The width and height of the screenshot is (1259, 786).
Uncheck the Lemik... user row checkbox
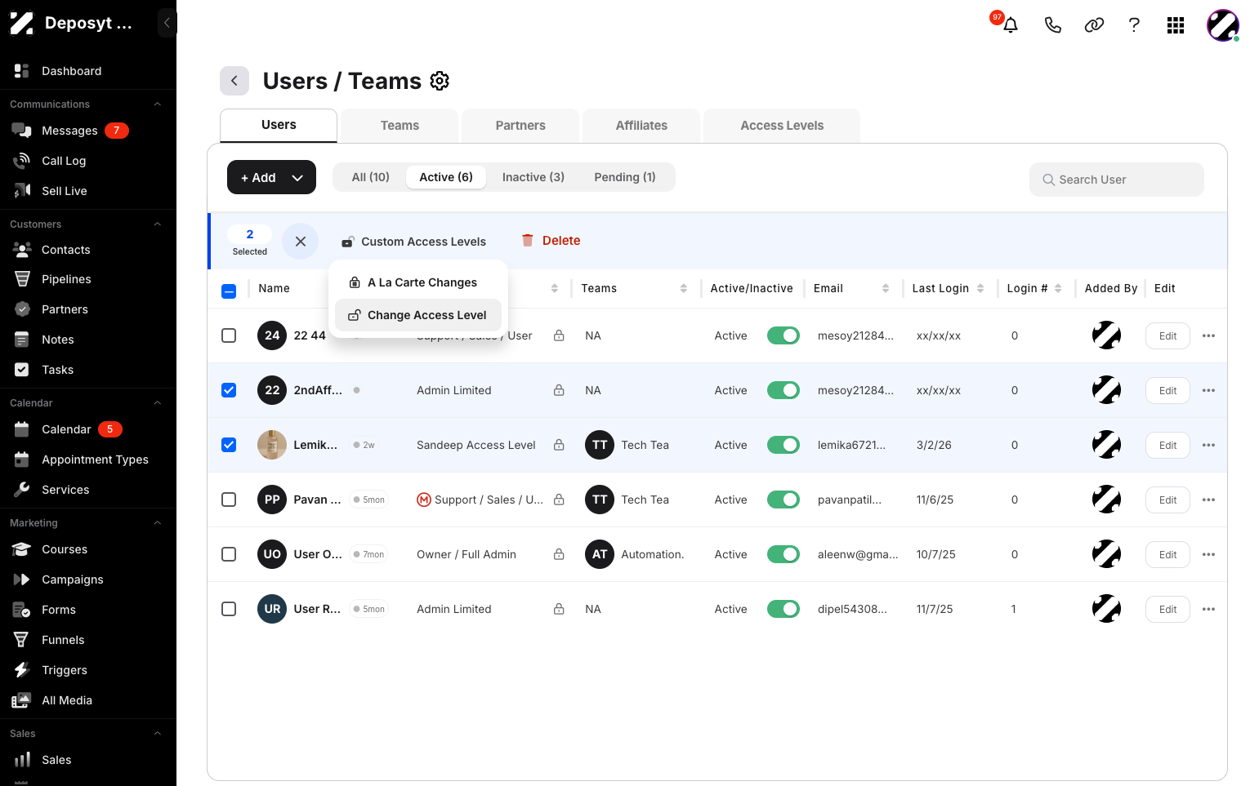[x=229, y=445]
